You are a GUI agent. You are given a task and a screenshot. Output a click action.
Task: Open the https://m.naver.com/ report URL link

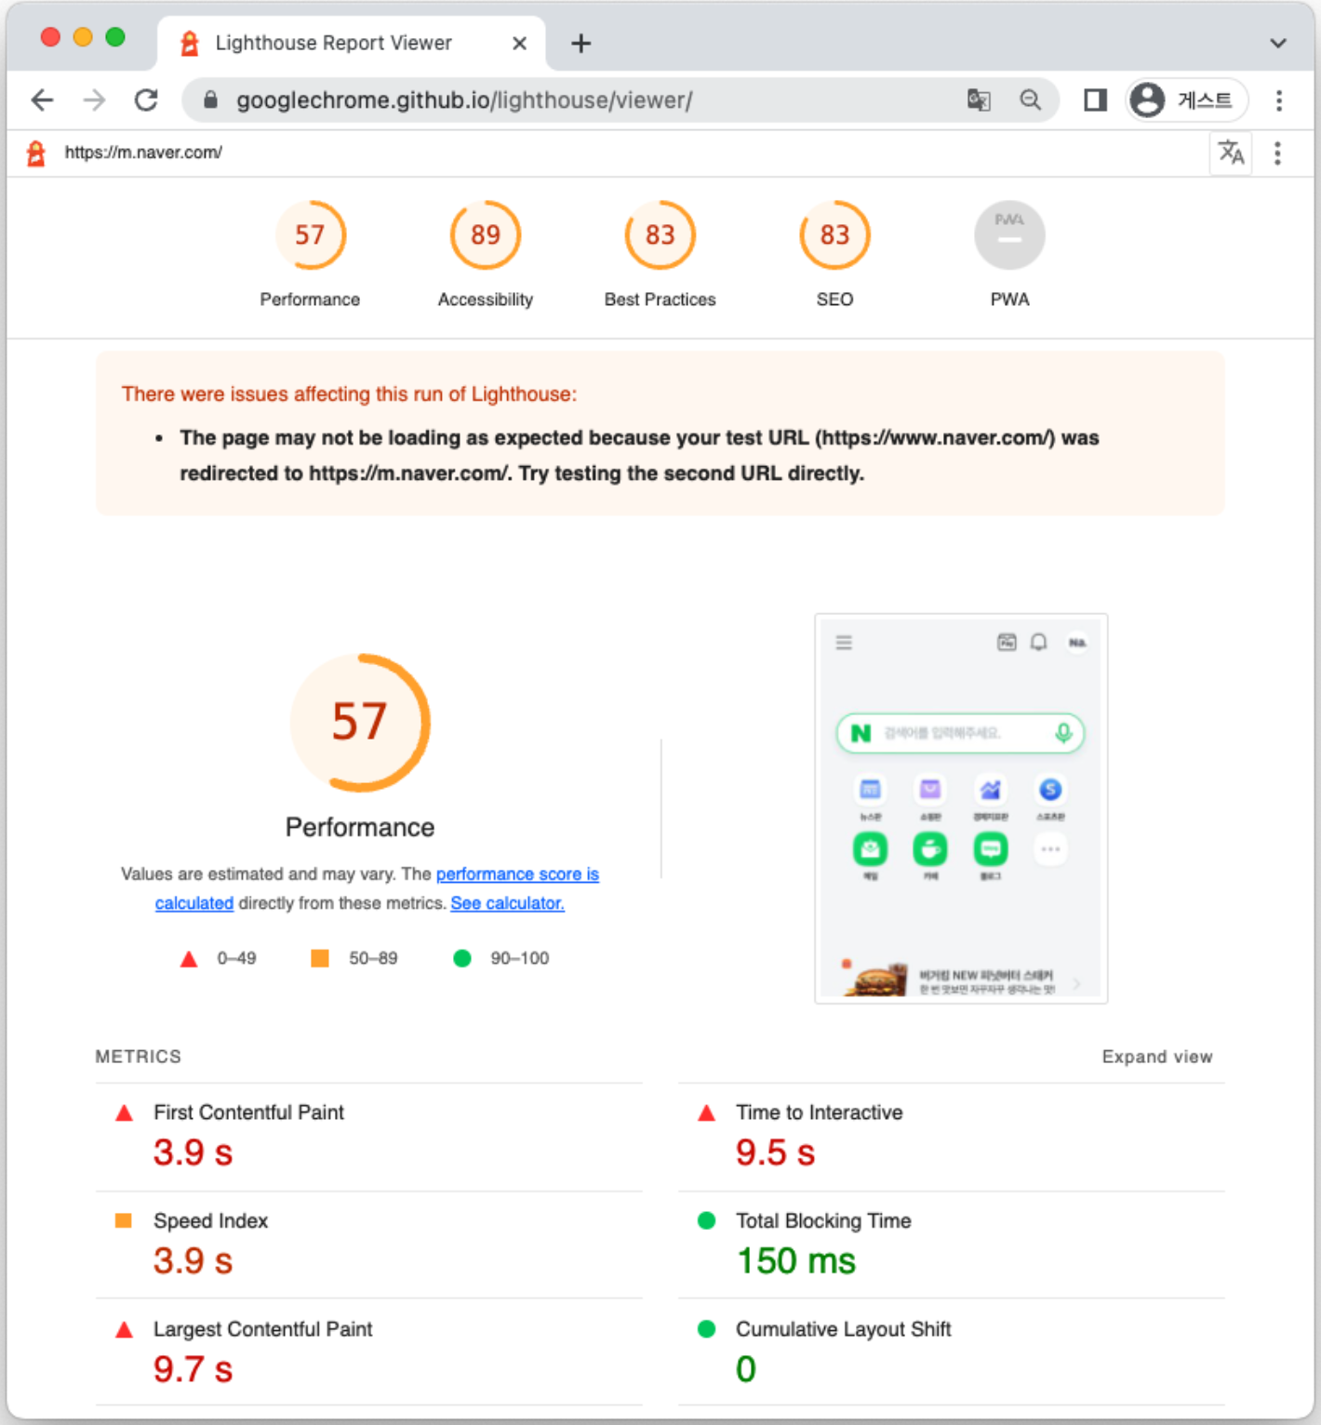[143, 153]
